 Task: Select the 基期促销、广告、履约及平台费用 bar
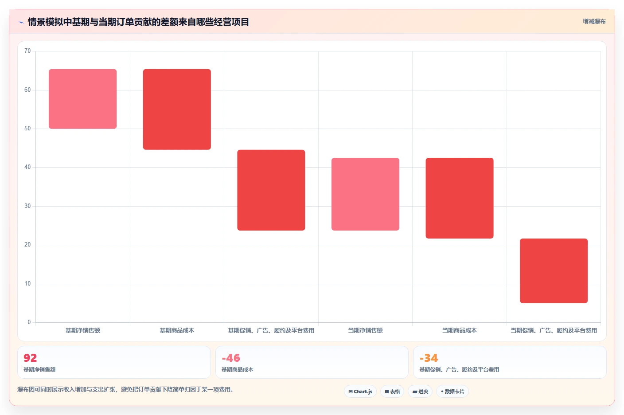271,190
